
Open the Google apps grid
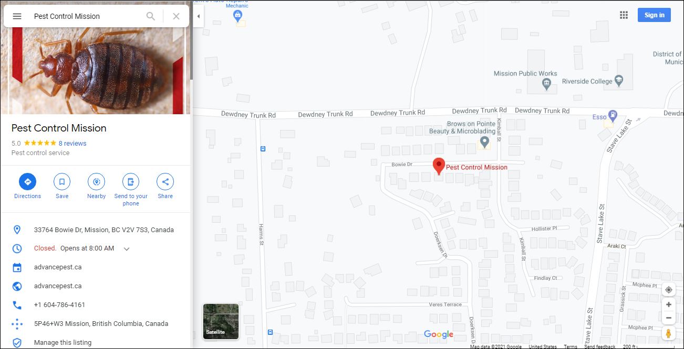tap(624, 15)
